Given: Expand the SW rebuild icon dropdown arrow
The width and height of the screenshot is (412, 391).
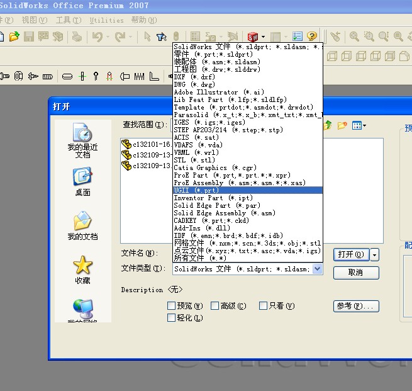Looking at the screenshot, I should coord(263,37).
